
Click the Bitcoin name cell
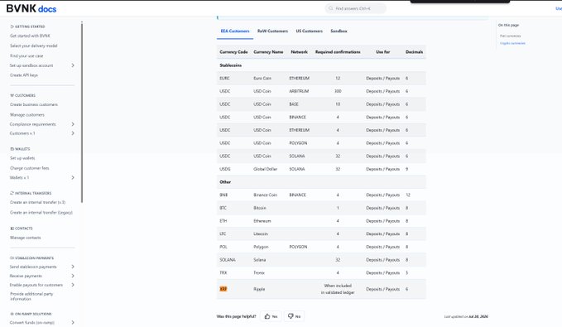click(x=260, y=208)
